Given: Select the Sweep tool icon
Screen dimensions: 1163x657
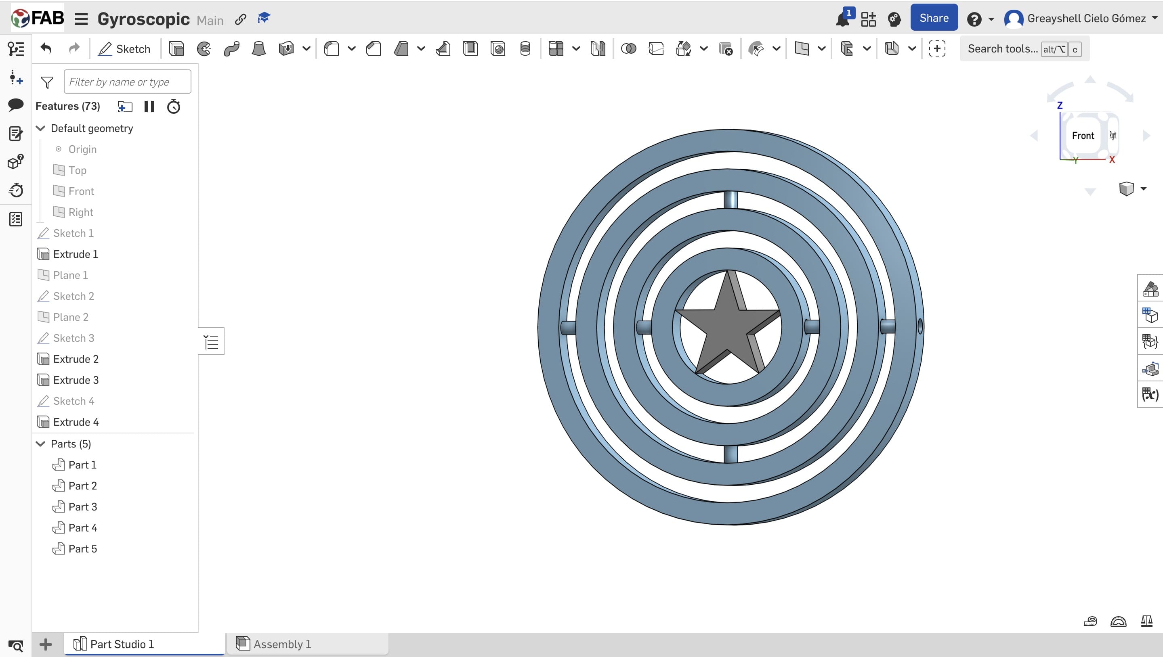Looking at the screenshot, I should [232, 49].
